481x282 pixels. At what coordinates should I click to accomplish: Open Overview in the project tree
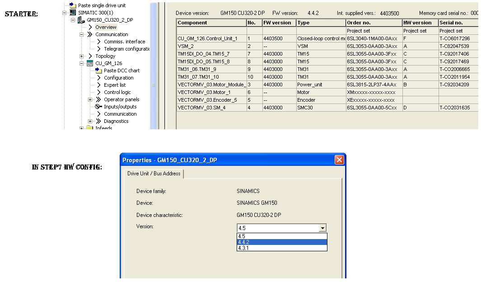(x=106, y=27)
